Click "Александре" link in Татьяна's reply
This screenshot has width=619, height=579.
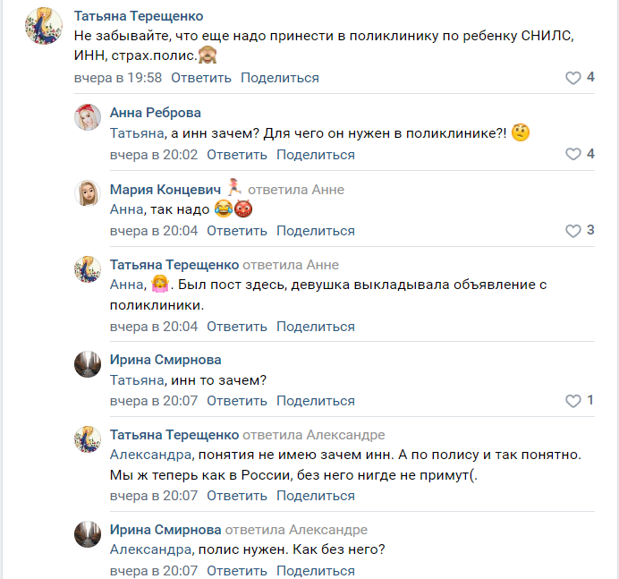[345, 436]
